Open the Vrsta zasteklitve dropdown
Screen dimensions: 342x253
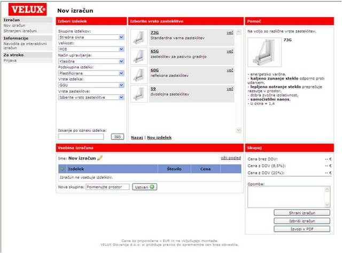click(x=91, y=98)
